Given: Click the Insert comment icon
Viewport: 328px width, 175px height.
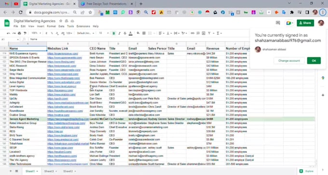Looking at the screenshot, I should pos(198,33).
